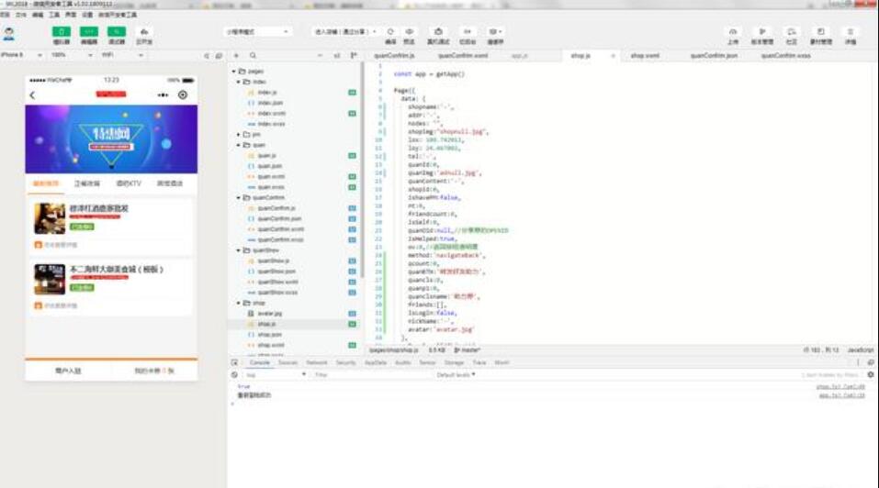The width and height of the screenshot is (879, 488).
Task: Open the WiFi network dropdown
Action: (118, 55)
